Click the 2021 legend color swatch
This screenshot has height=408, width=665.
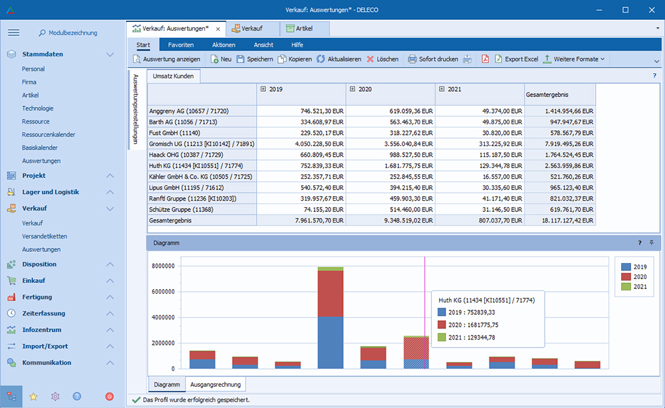click(626, 287)
